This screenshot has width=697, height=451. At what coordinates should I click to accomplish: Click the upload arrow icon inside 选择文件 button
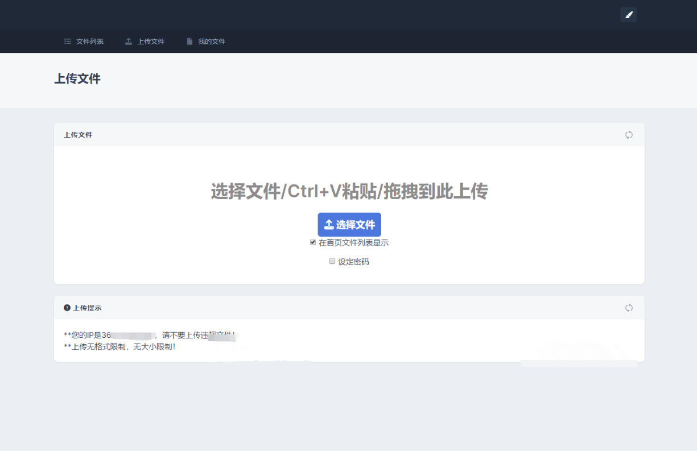(x=328, y=225)
